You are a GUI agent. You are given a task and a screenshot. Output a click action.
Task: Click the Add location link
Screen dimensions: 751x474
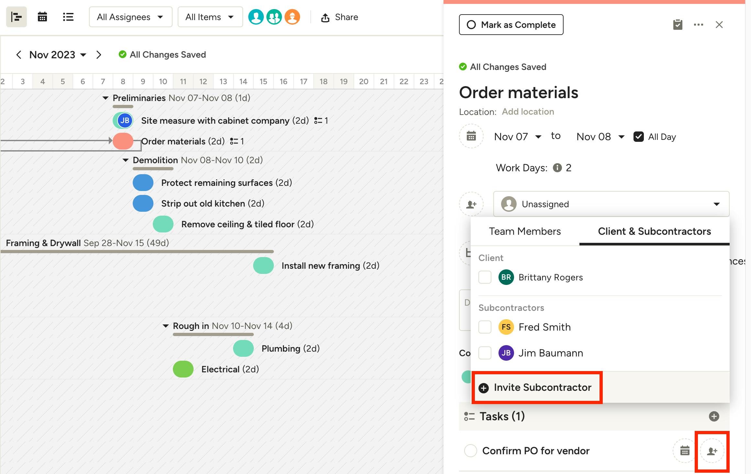click(528, 112)
